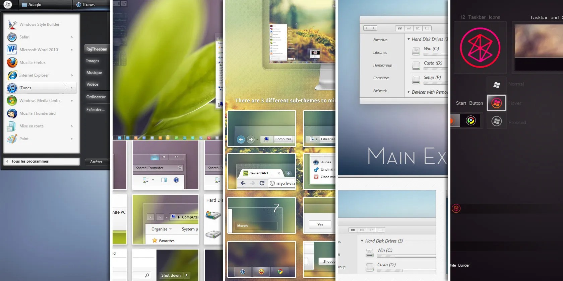563x281 pixels.
Task: Expand the Windows Media Center submenu arrow
Action: [72, 101]
